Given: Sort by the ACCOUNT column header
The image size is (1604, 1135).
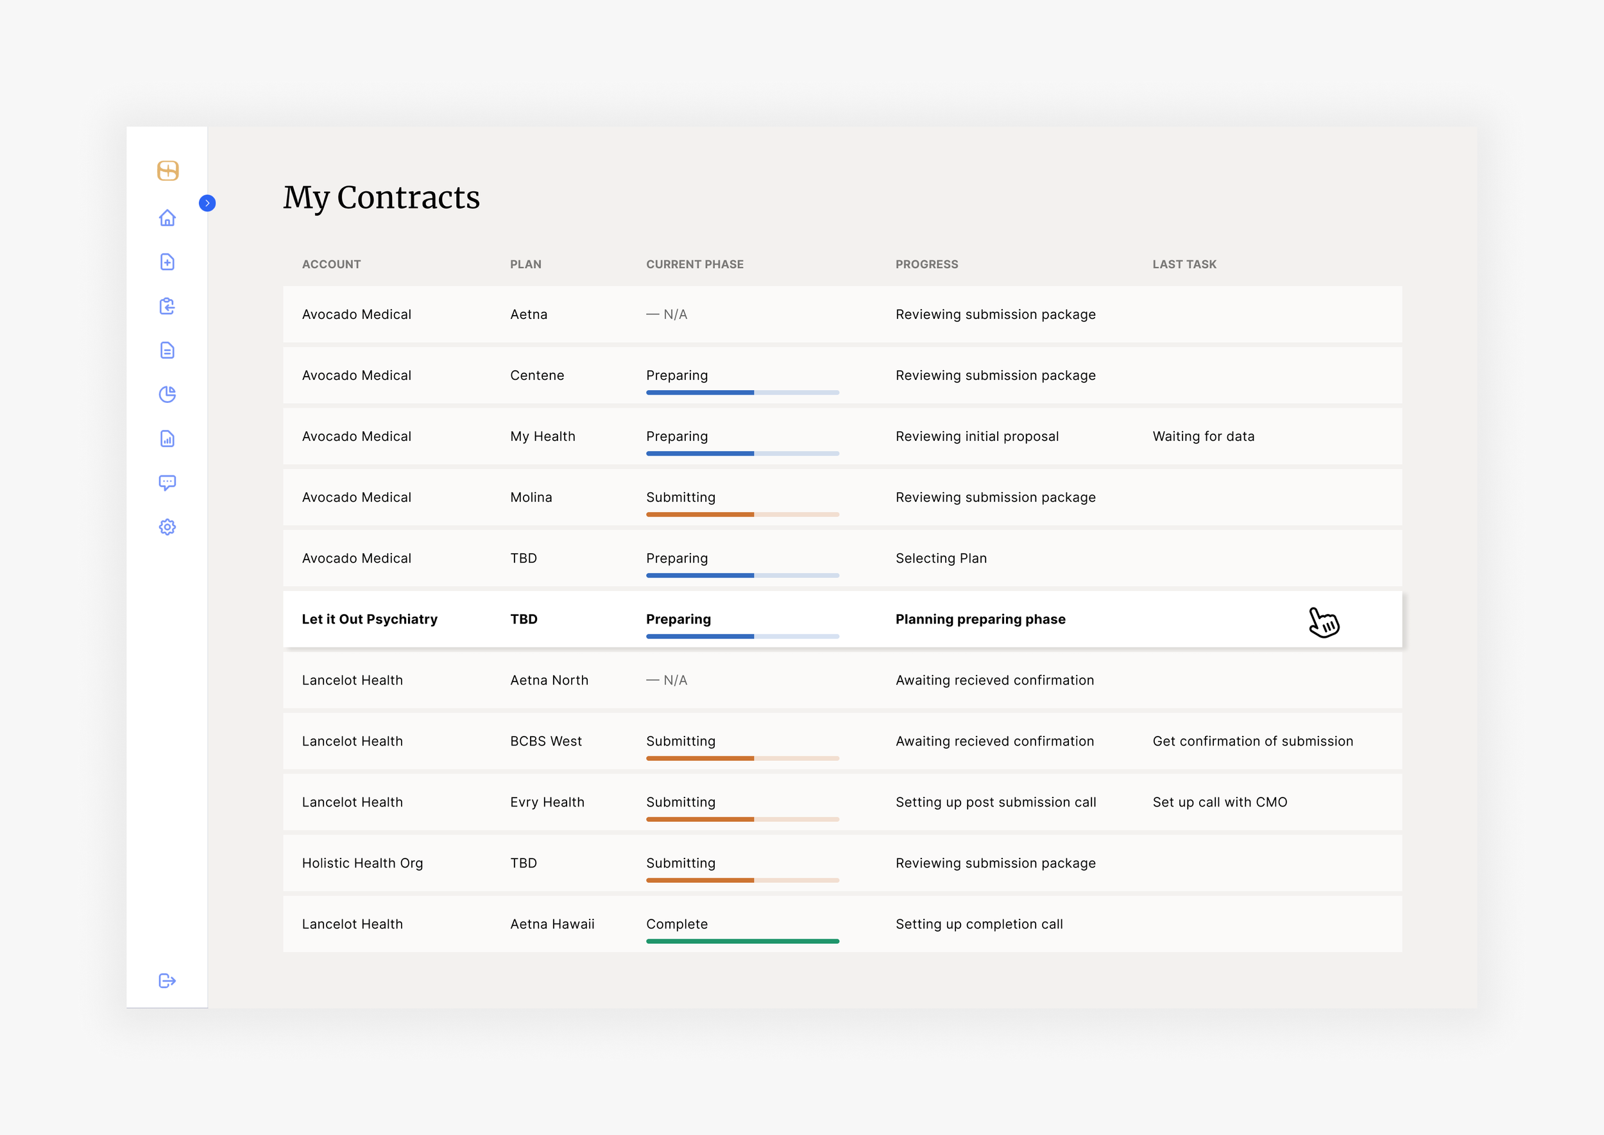Looking at the screenshot, I should (331, 264).
